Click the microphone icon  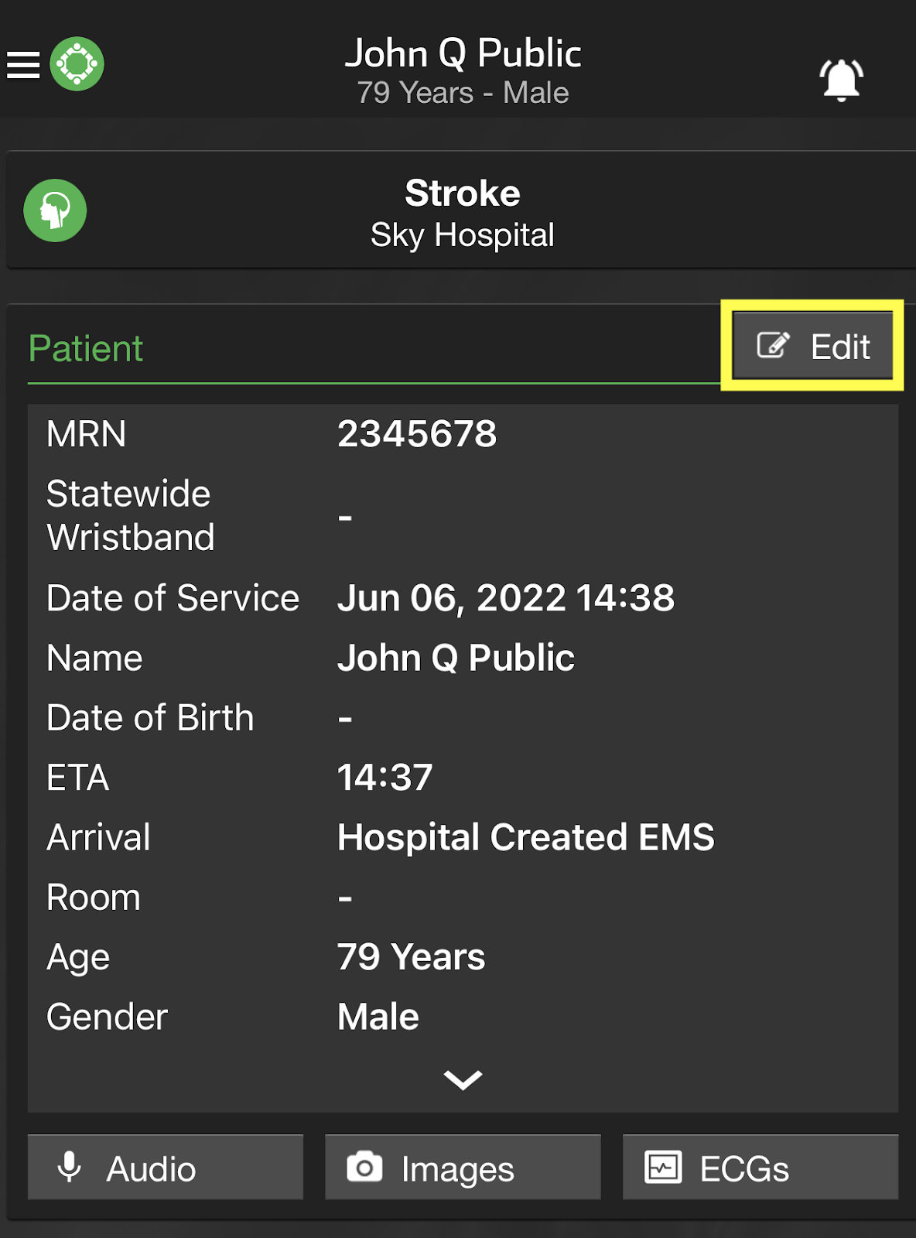click(x=70, y=1167)
